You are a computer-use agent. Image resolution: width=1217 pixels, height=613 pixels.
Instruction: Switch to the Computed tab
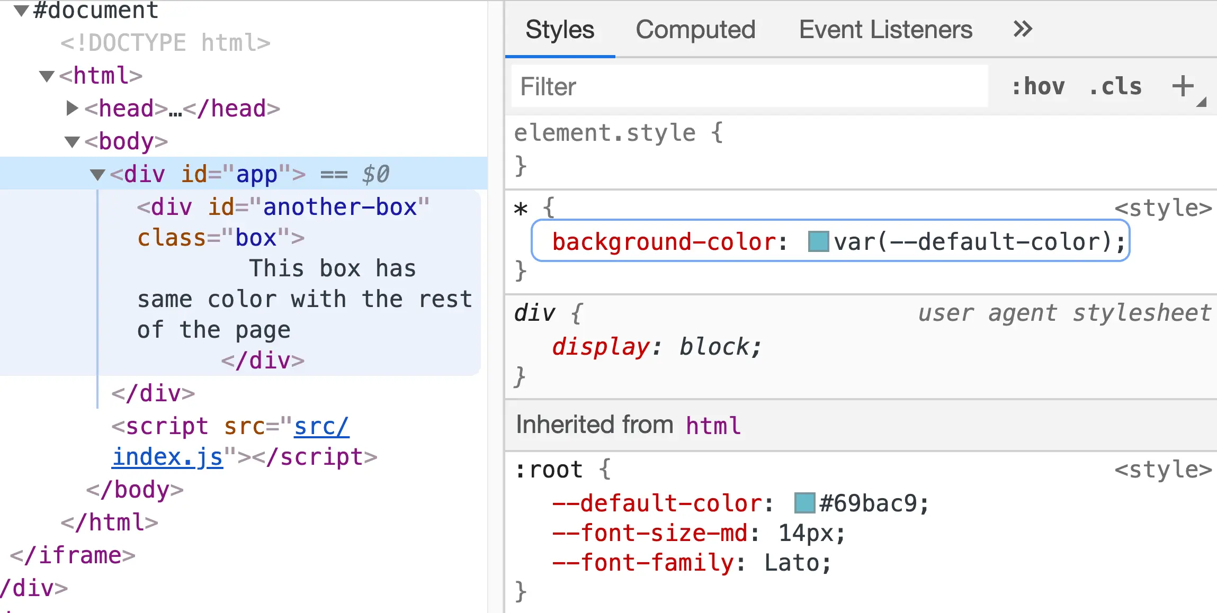696,30
